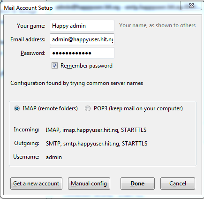
Task: Click the Password label
Action: point(33,53)
